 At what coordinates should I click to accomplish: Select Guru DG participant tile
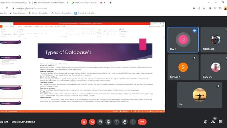[214, 67]
